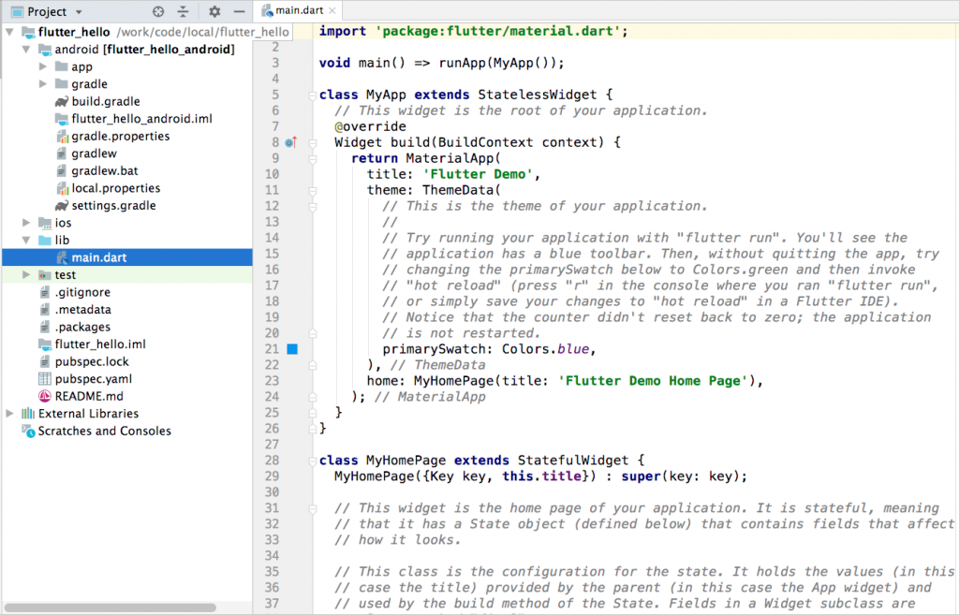Image resolution: width=959 pixels, height=615 pixels.
Task: Open gradle.properties file
Action: tap(121, 137)
